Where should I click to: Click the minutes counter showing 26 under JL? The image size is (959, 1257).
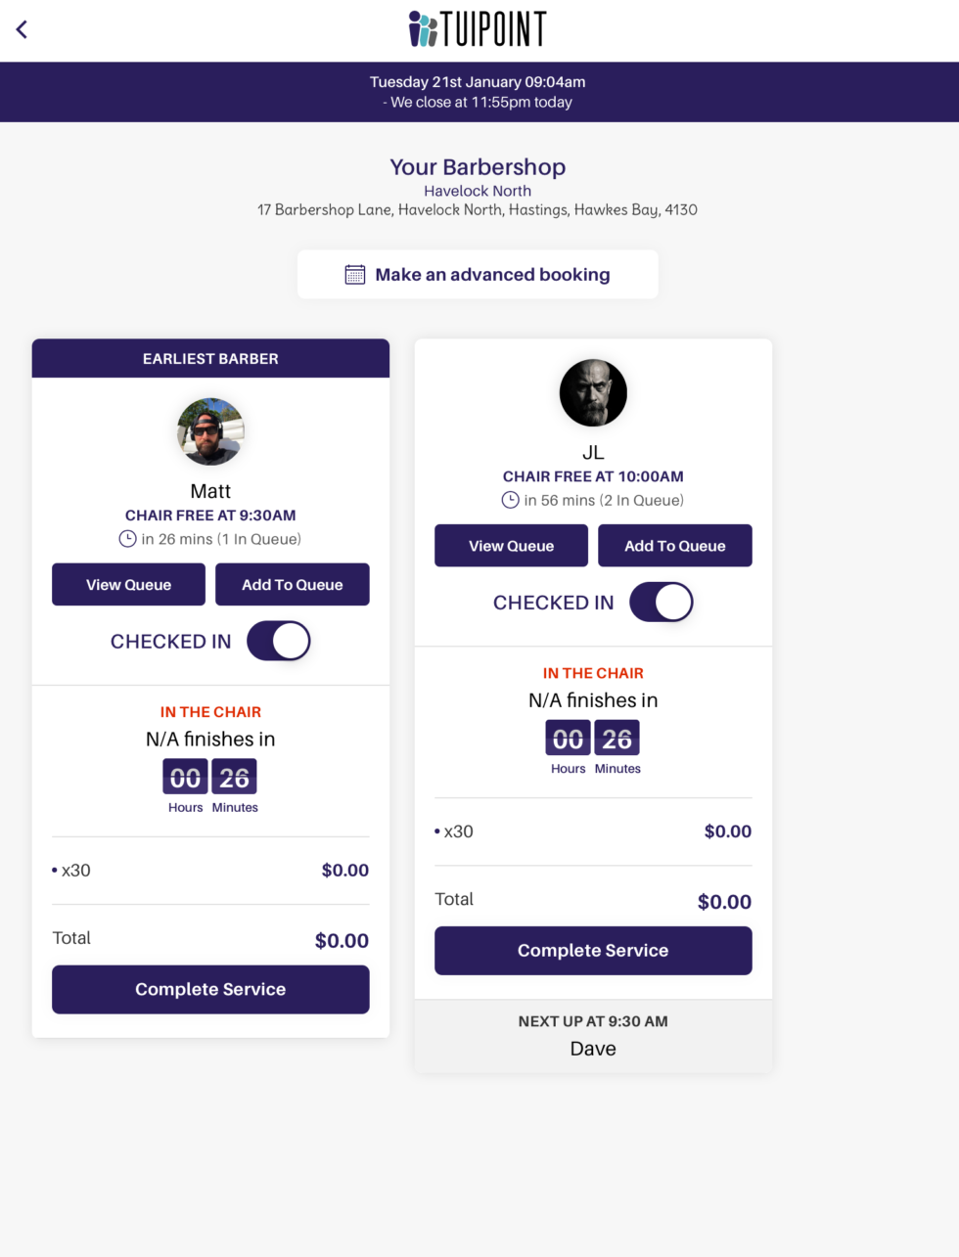coord(616,738)
